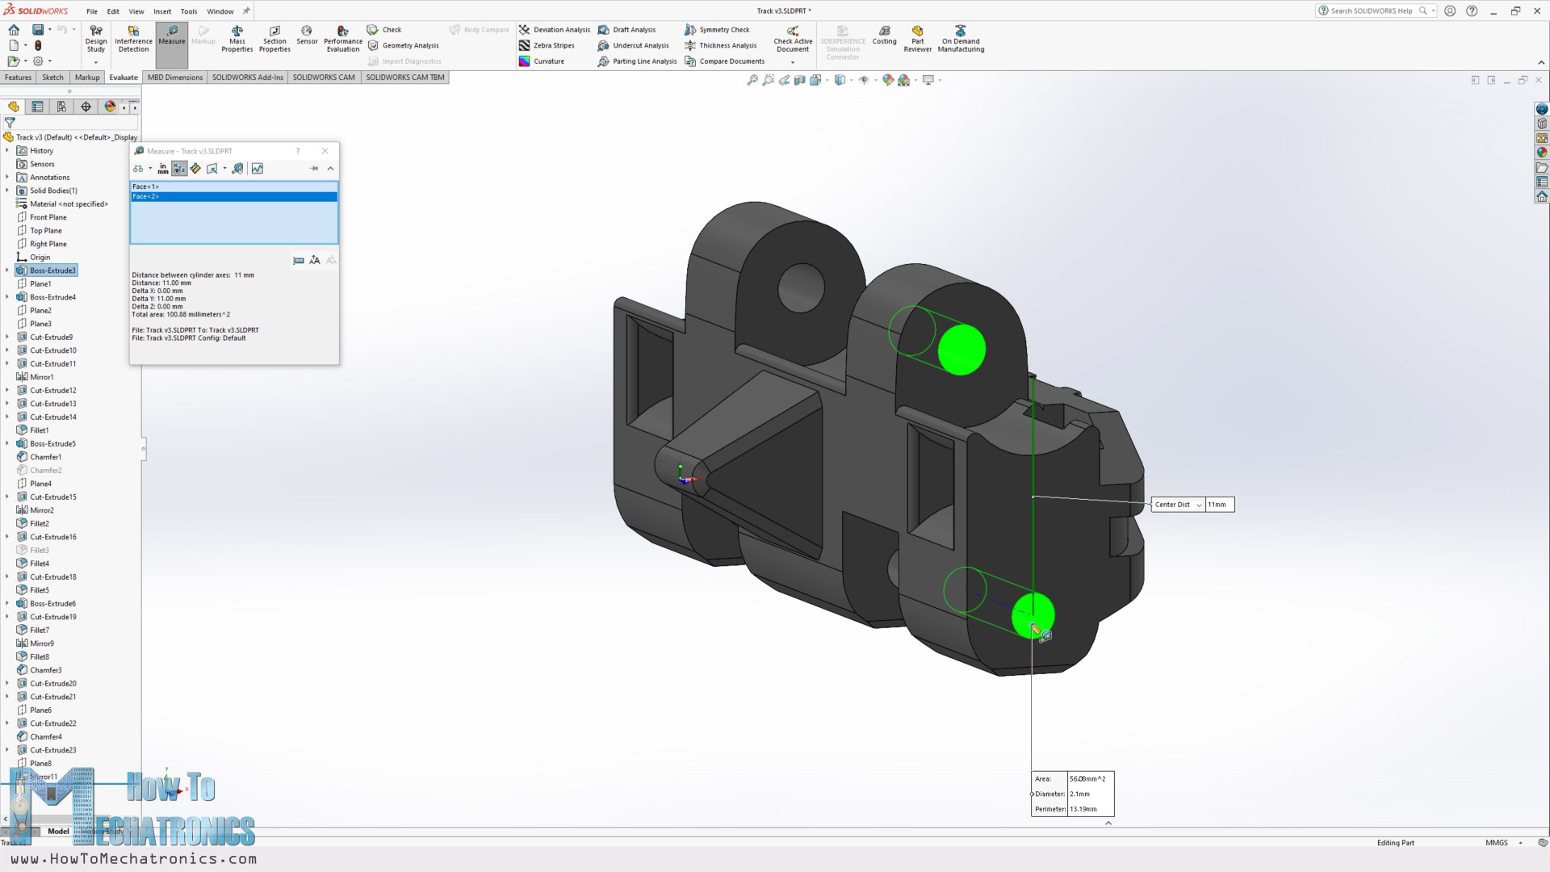Expand the Boss-Extrude3 feature node

pyautogui.click(x=7, y=270)
